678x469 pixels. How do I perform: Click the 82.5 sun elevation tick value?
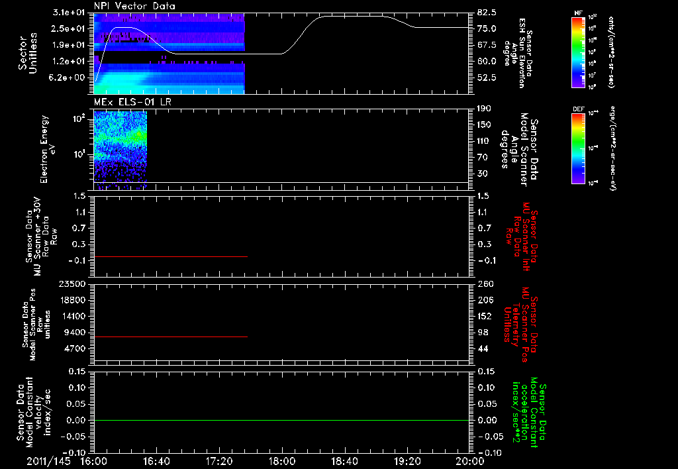(487, 12)
